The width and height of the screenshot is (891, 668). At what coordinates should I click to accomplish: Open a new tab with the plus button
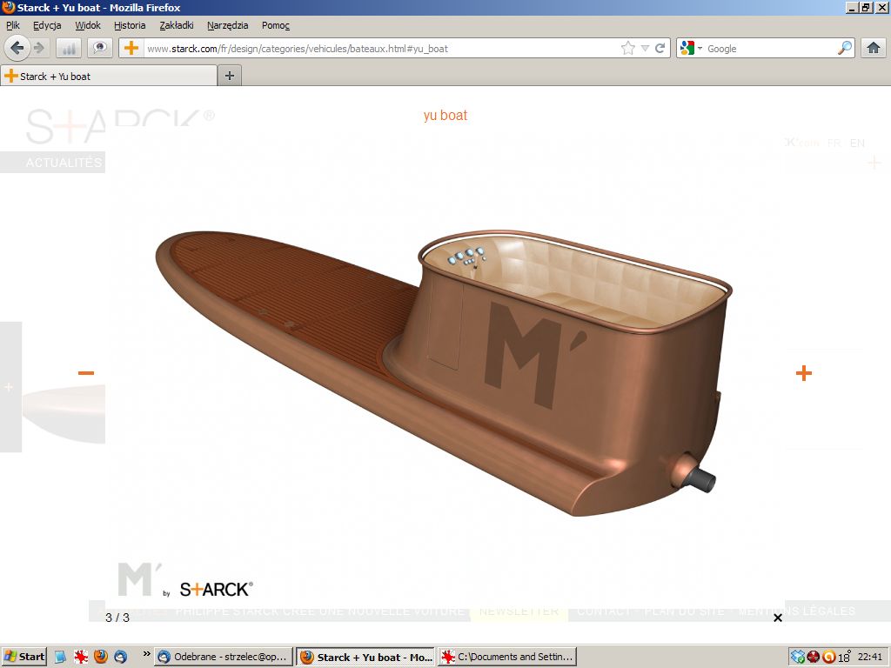point(230,76)
